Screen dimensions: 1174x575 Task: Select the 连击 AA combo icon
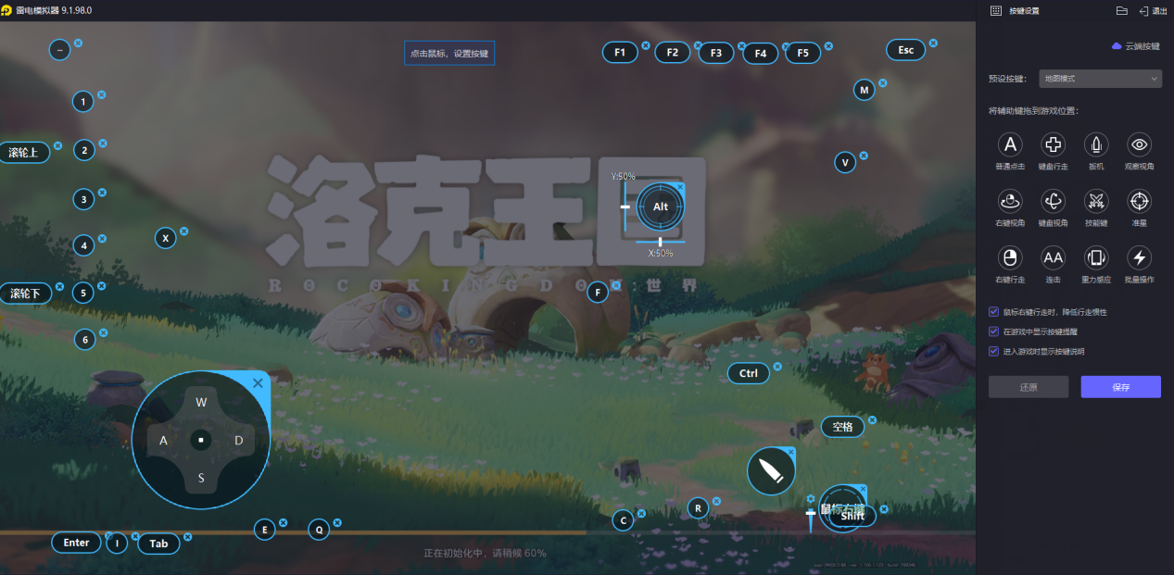[x=1053, y=257]
